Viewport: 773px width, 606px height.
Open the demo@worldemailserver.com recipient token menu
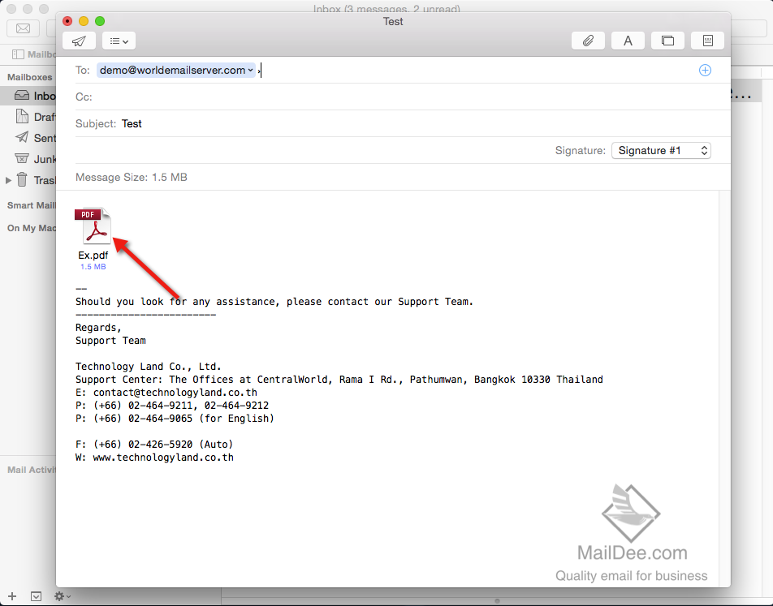(252, 70)
